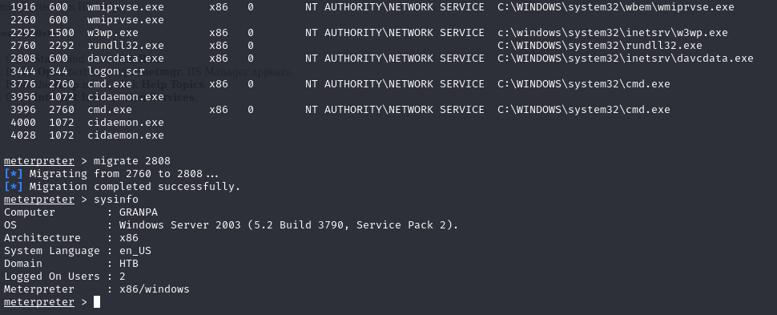The width and height of the screenshot is (777, 315).
Task: Click the computer name GRANPA
Action: click(139, 212)
